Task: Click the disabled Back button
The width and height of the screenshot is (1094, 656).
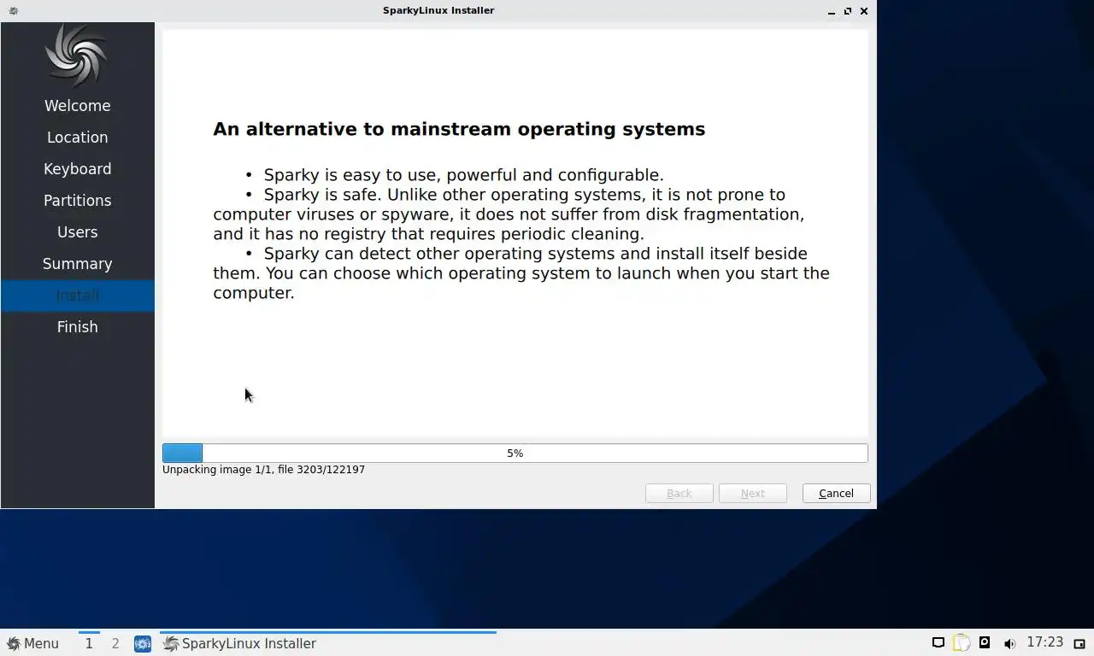Action: [x=679, y=494]
